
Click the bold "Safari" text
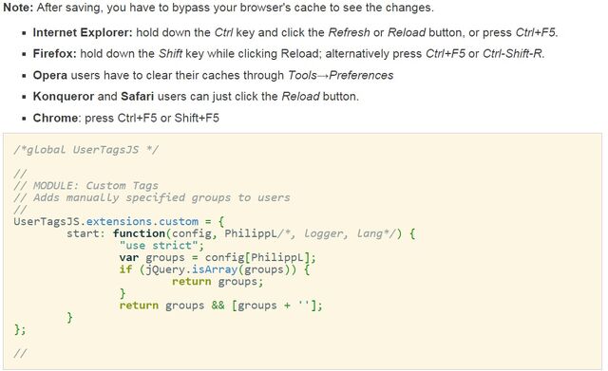click(x=137, y=96)
